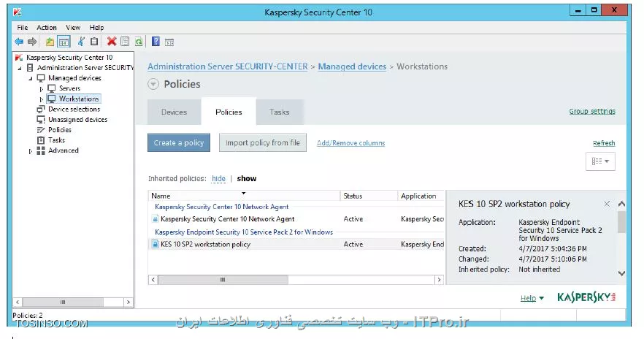The width and height of the screenshot is (644, 339).
Task: Click the Device selections tree icon
Action: (x=41, y=110)
